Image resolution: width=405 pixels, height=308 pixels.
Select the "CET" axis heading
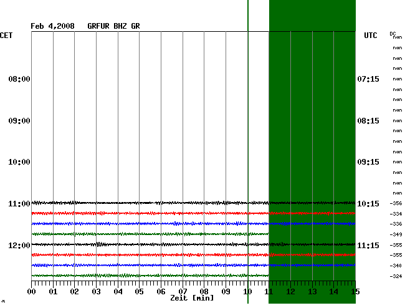pos(6,36)
